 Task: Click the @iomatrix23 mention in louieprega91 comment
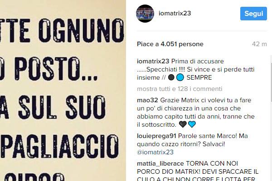coord(155,152)
